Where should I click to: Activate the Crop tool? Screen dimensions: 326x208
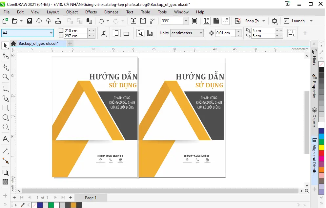(5, 67)
